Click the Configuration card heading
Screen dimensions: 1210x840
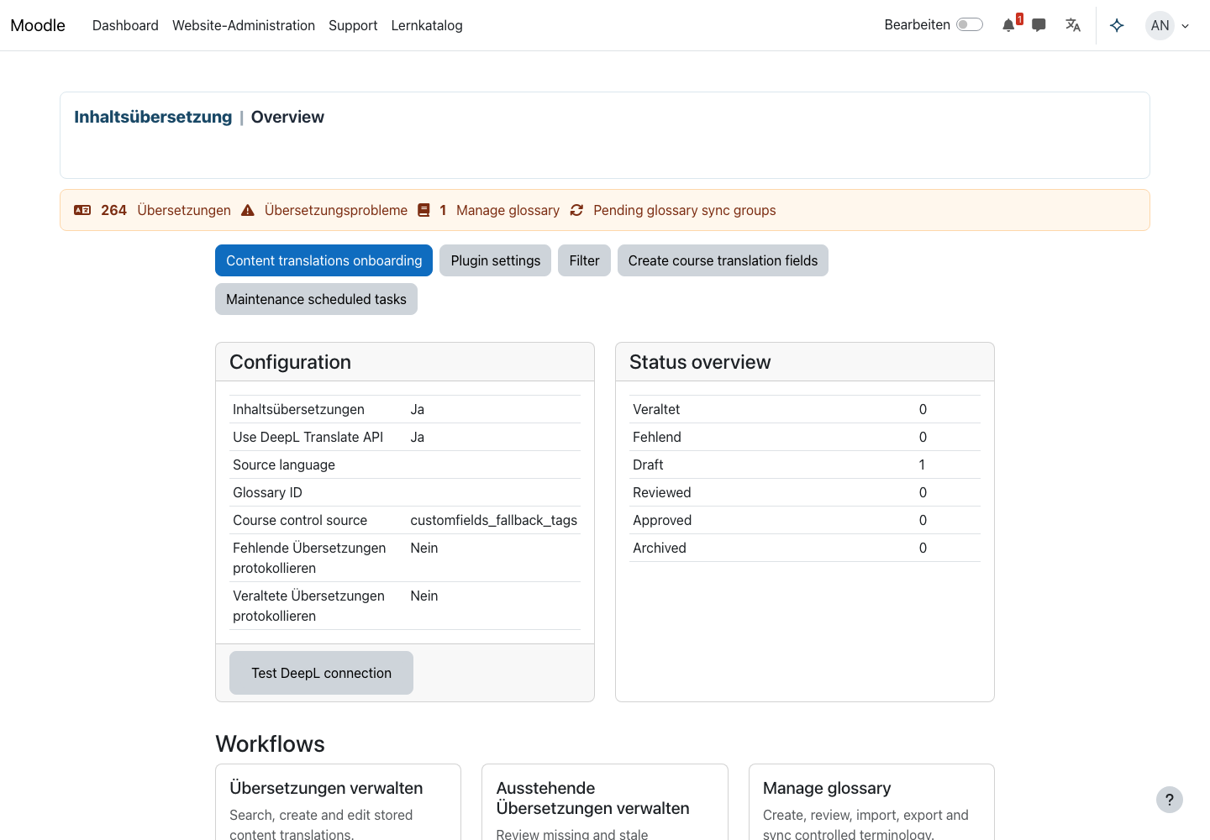coord(290,362)
